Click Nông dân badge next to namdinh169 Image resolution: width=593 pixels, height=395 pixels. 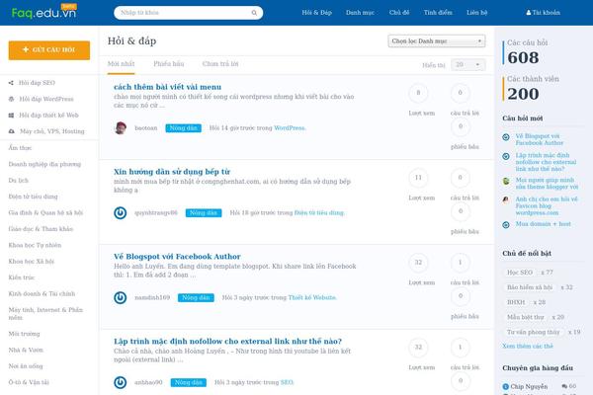point(196,298)
